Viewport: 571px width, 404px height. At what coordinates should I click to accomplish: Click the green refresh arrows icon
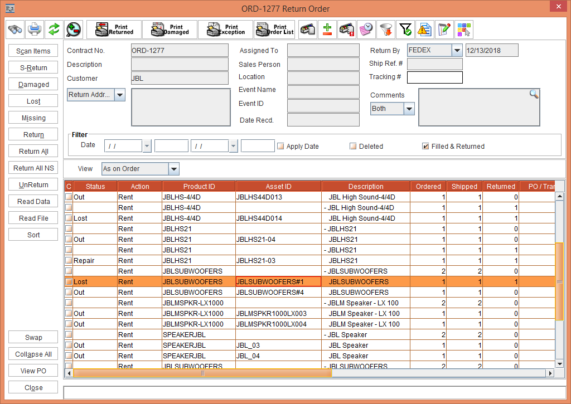pyautogui.click(x=54, y=29)
